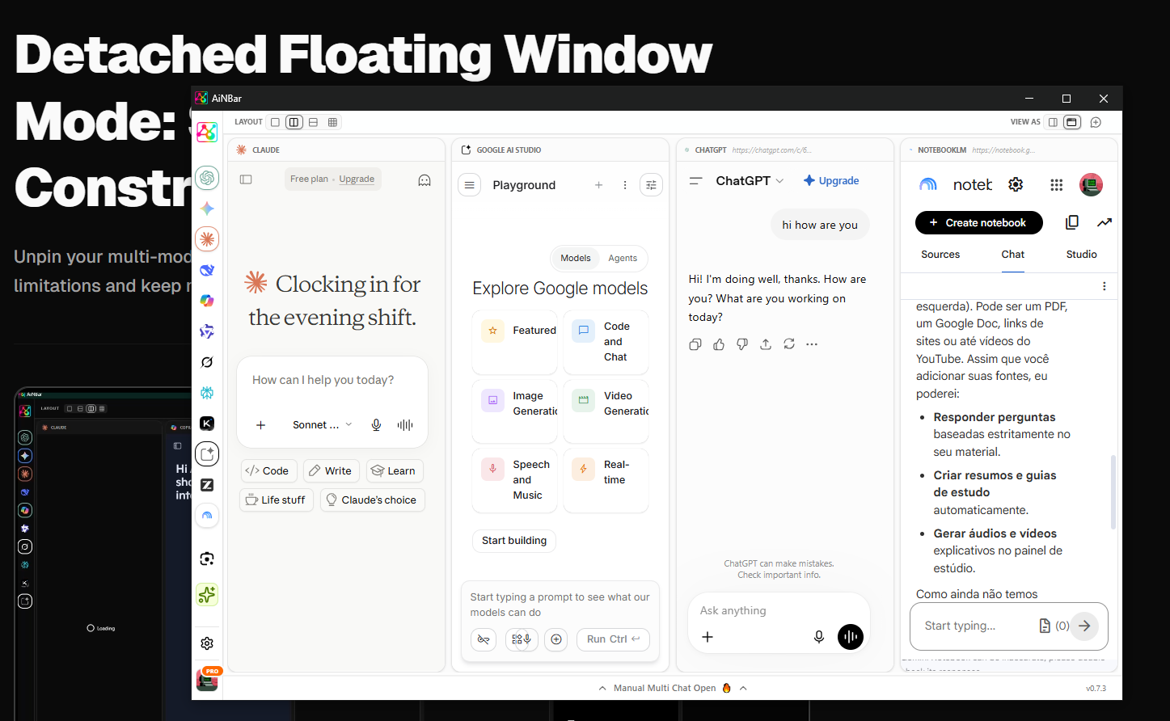1170x721 pixels.
Task: Open Claude's incognito ghost icon
Action: tap(424, 180)
